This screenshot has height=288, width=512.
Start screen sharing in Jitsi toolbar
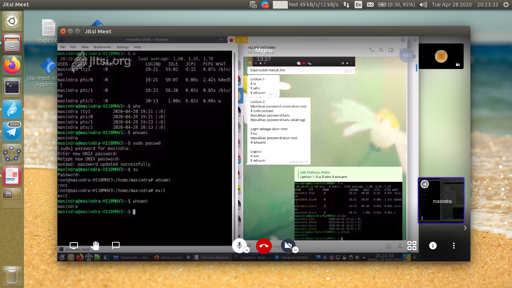tap(74, 246)
